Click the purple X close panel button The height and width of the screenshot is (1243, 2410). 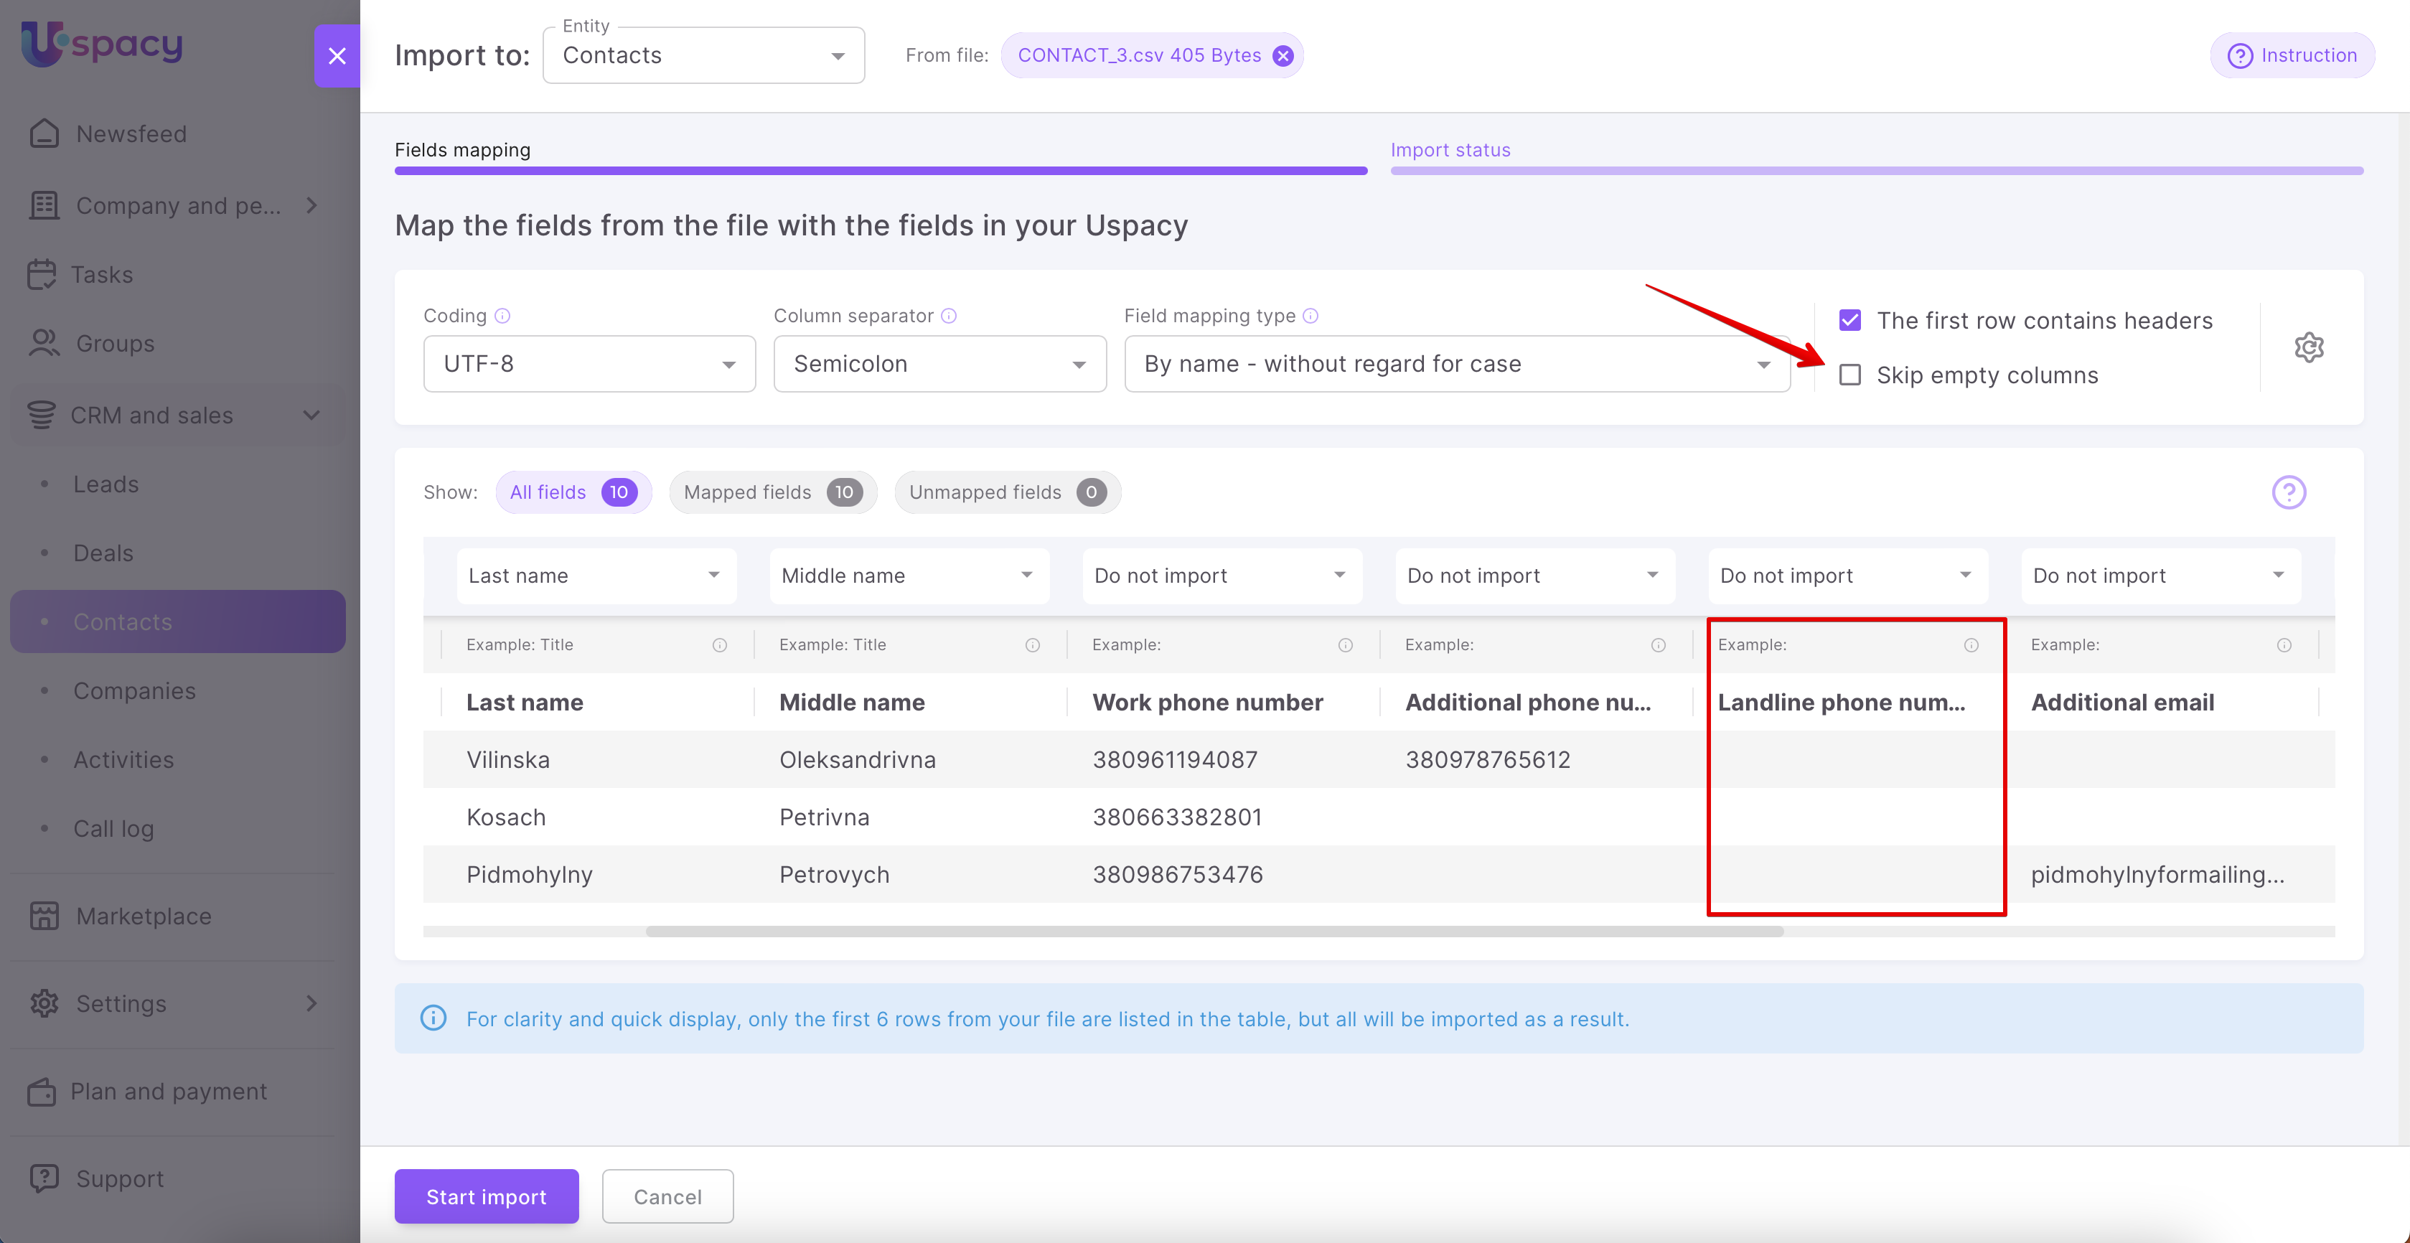point(337,56)
